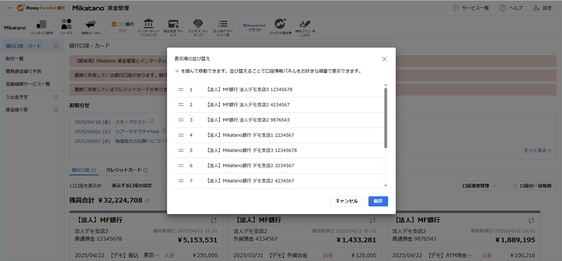Grab handle for row 4 Mikatano銀行 2234567
This screenshot has height=261, width=562.
[181, 135]
